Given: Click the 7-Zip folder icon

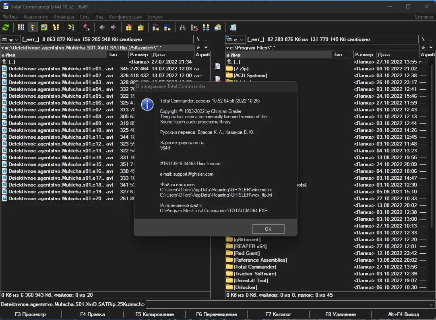Looking at the screenshot, I should [x=229, y=69].
